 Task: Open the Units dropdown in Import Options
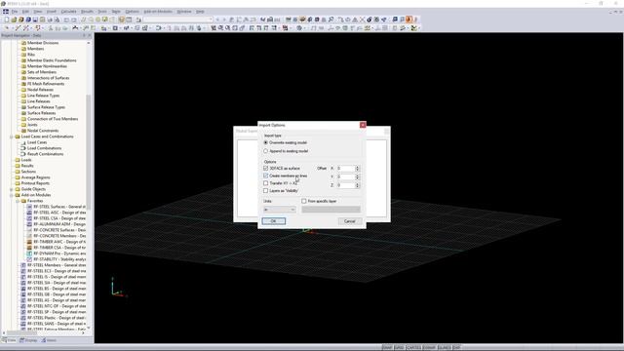tap(280, 210)
